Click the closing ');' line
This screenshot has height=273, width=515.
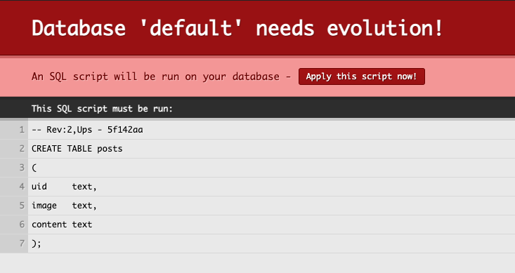(37, 244)
